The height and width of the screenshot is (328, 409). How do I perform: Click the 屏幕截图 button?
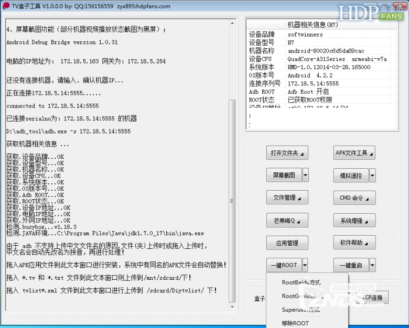coord(284,175)
